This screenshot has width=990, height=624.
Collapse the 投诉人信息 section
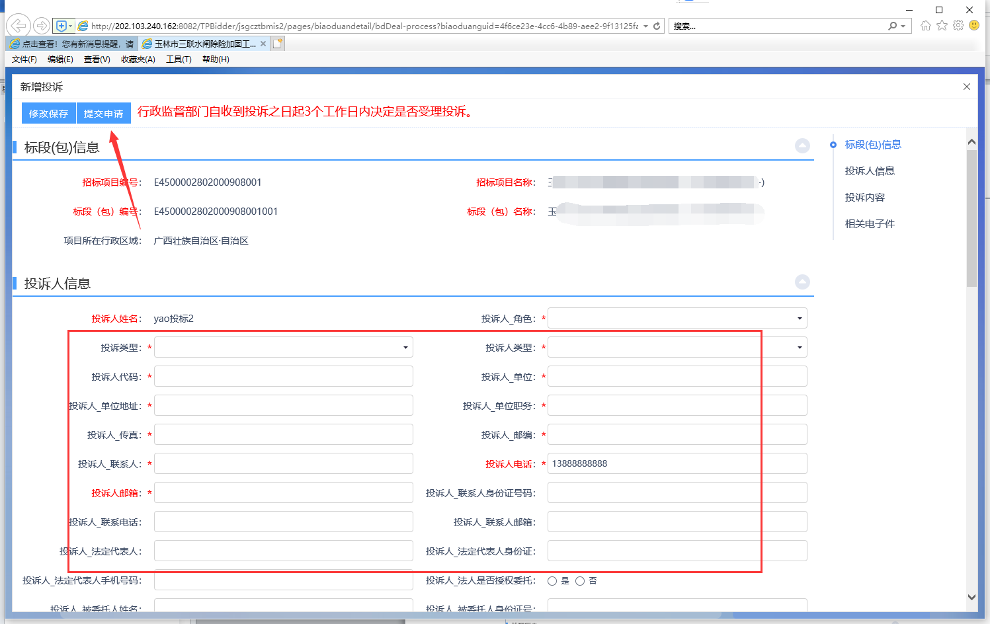(x=802, y=282)
